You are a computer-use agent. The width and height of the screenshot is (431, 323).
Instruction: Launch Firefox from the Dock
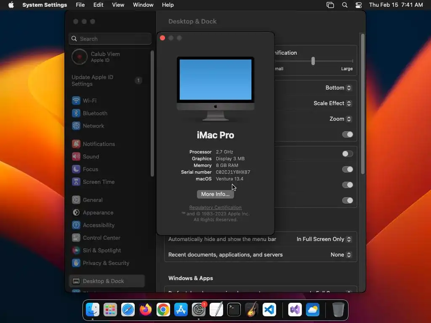pyautogui.click(x=145, y=310)
